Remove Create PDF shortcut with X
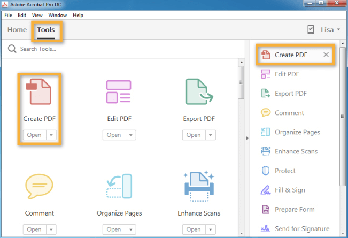348x238 pixels. (327, 55)
